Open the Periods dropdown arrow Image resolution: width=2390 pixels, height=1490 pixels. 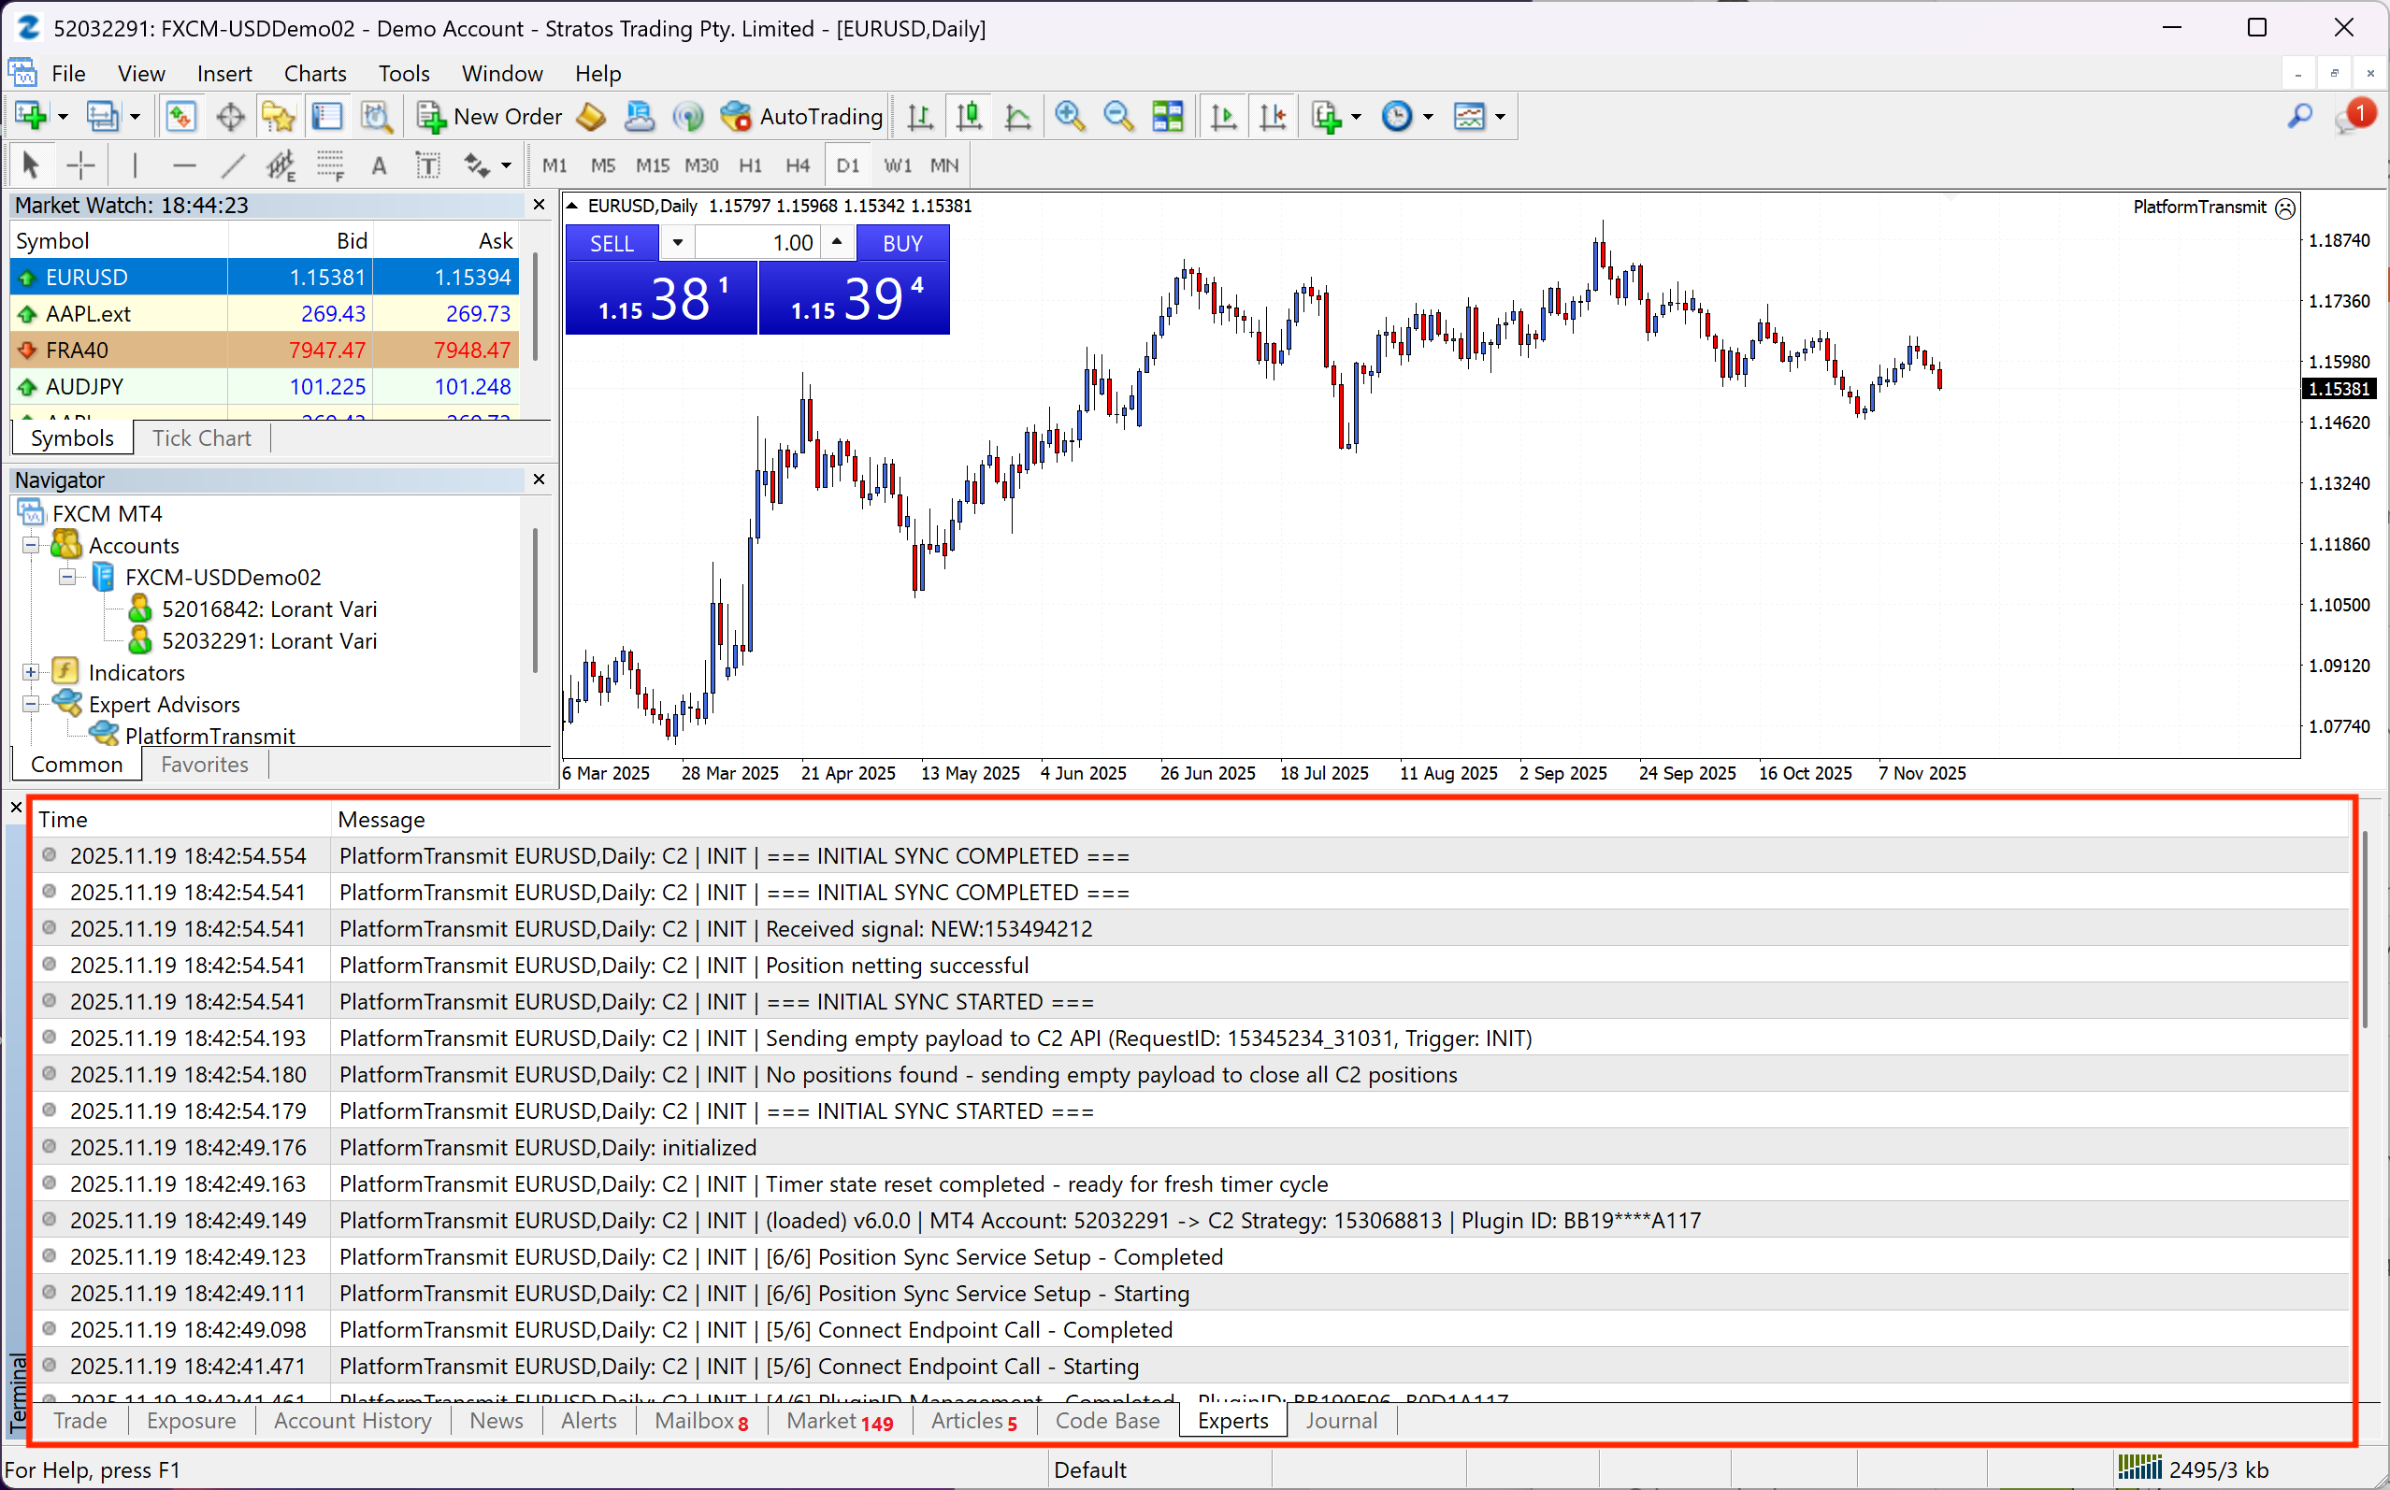[x=1428, y=116]
